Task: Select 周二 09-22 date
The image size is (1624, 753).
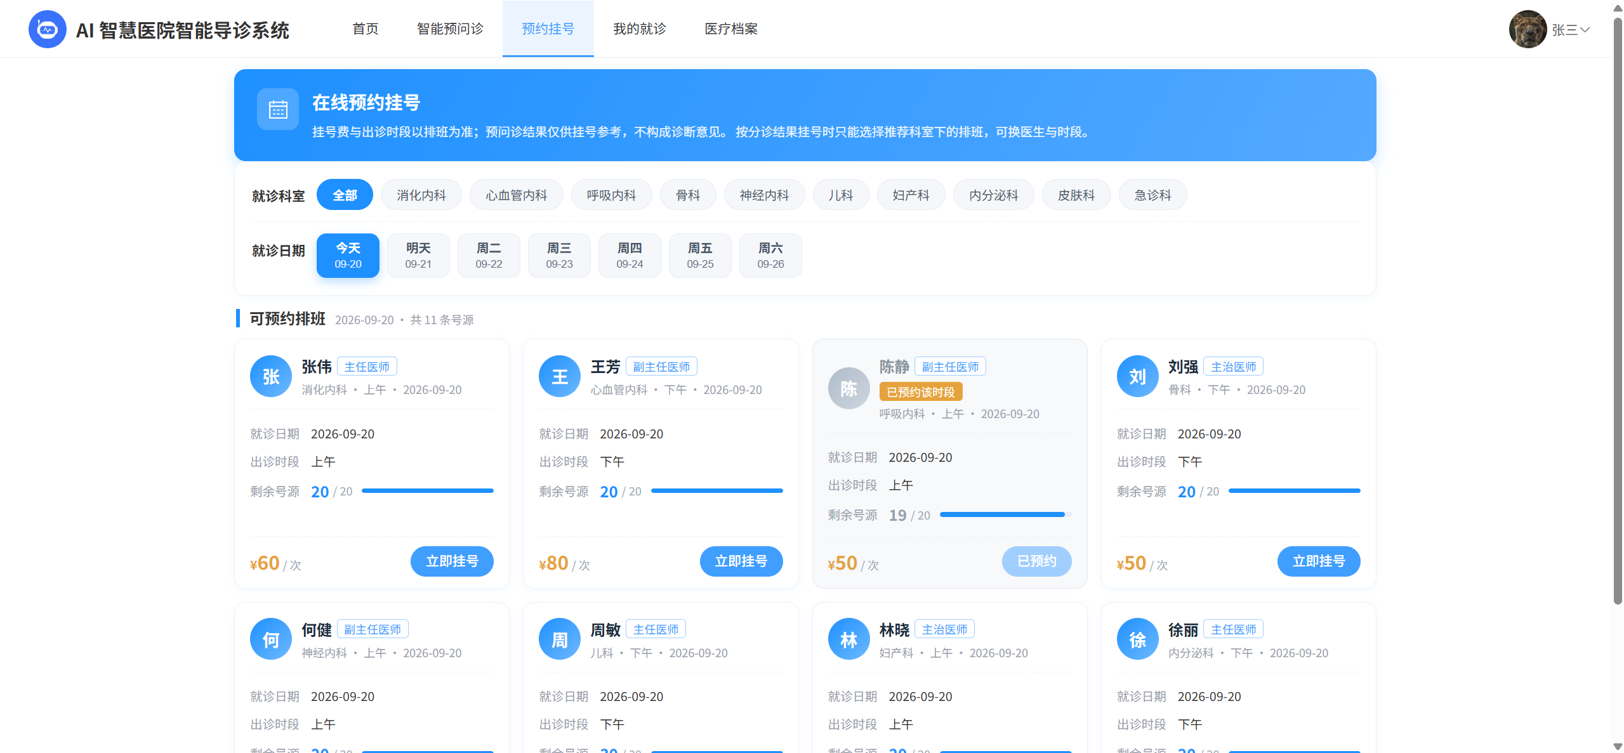Action: coord(489,256)
